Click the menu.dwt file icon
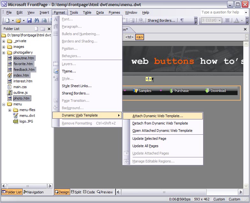The width and height of the screenshot is (250, 203). tap(15, 116)
